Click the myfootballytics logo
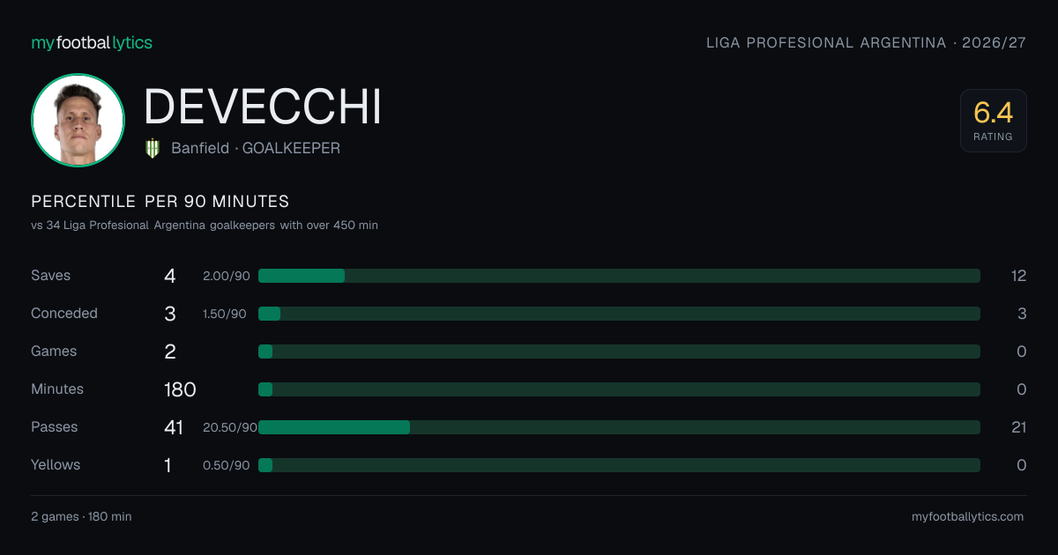The height and width of the screenshot is (555, 1058). coord(92,42)
